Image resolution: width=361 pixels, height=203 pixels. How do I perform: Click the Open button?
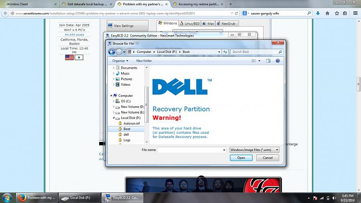tap(241, 158)
